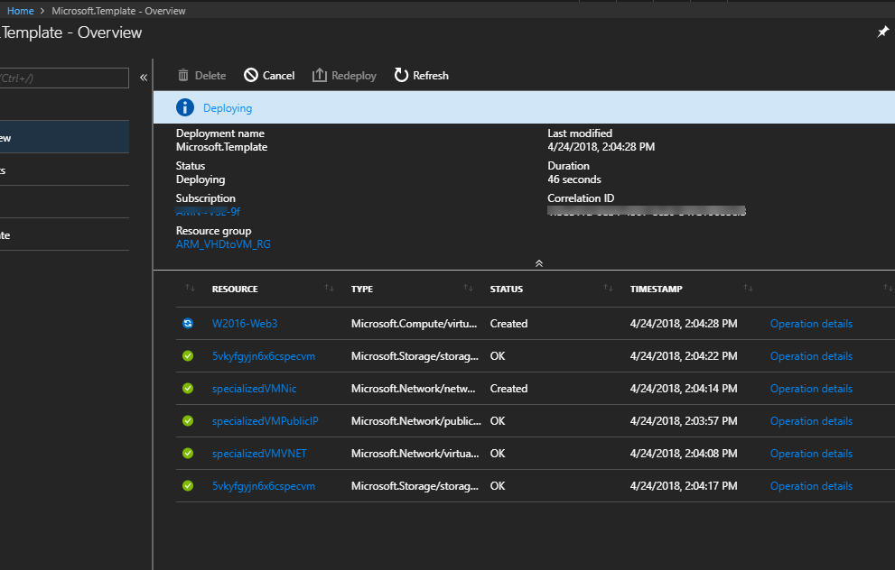Click the breadcrumb separator chevron after Home
Image resolution: width=895 pixels, height=570 pixels.
(42, 11)
